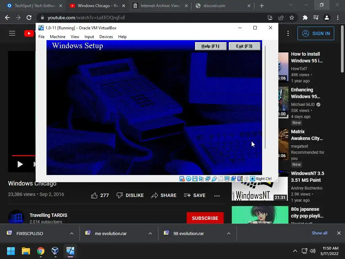Click the DISLIKE button
Image resolution: width=345 pixels, height=259 pixels.
click(x=130, y=195)
